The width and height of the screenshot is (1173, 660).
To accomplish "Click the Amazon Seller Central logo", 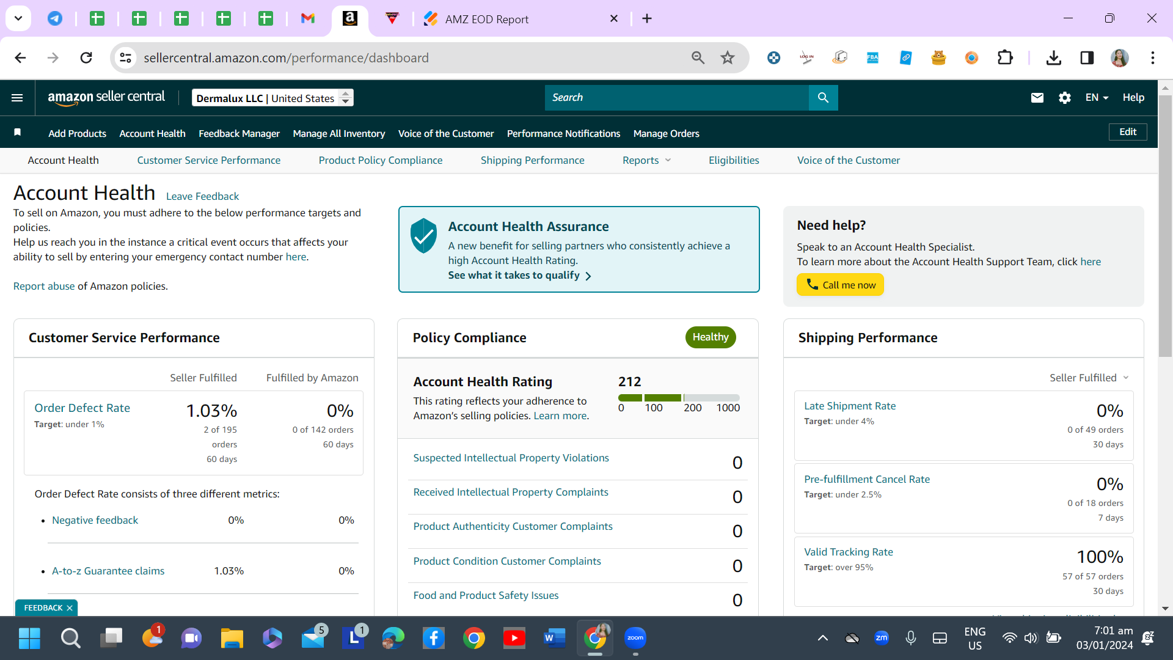I will [106, 98].
